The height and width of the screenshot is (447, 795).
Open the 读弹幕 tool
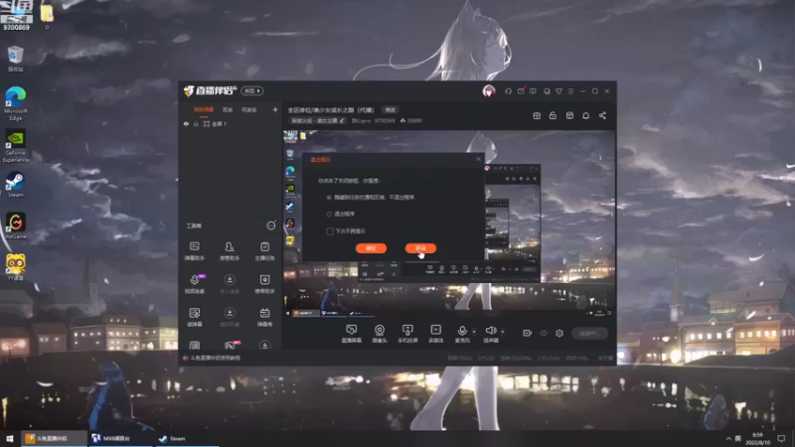pyautogui.click(x=194, y=316)
